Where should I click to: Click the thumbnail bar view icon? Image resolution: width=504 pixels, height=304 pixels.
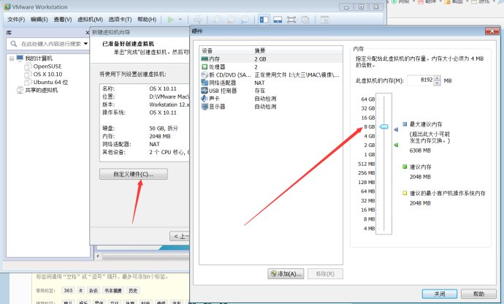278,20
